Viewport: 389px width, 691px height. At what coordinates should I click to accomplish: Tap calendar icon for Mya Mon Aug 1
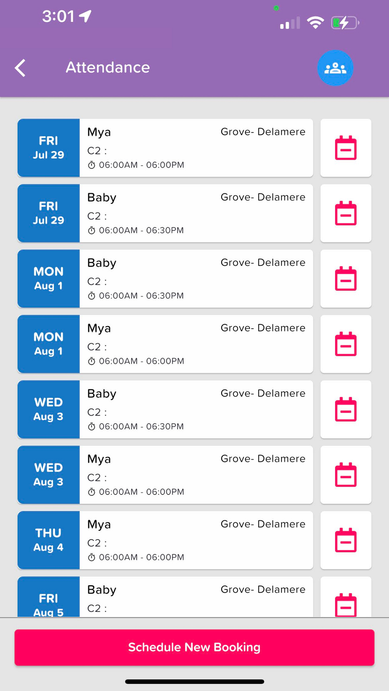[x=345, y=344]
